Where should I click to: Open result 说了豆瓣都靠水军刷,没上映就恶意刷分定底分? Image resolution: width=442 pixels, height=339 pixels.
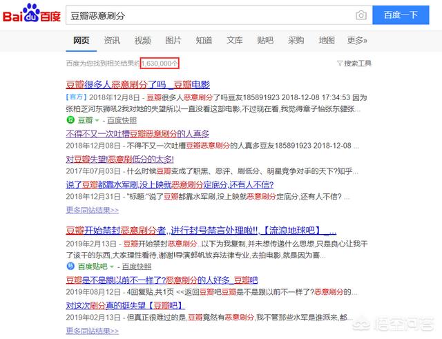tap(170, 184)
